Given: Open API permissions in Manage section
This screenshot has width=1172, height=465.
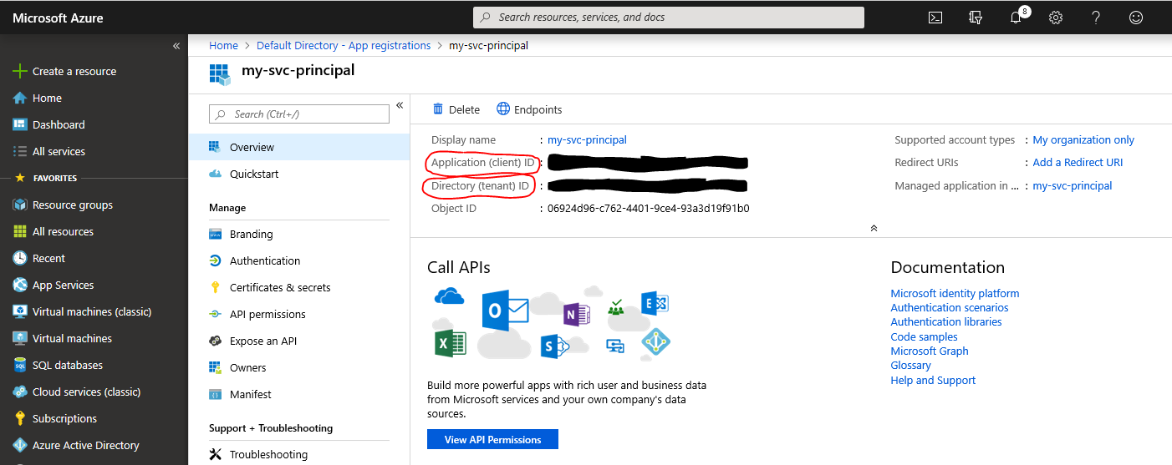Looking at the screenshot, I should (x=268, y=314).
